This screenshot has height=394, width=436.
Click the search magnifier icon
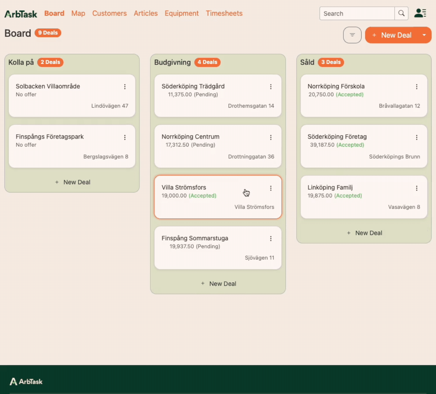tap(401, 13)
